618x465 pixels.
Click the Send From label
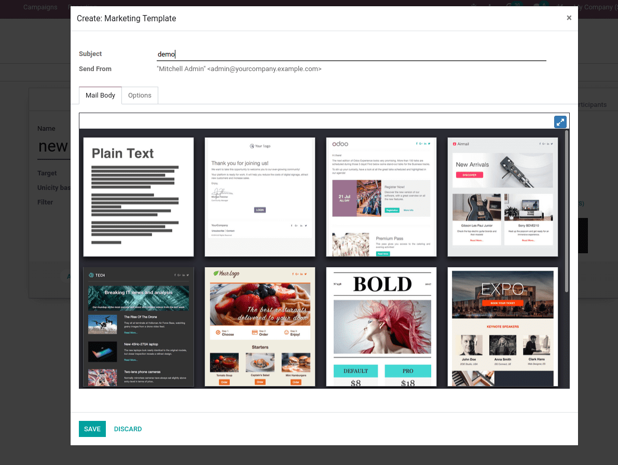(x=95, y=69)
